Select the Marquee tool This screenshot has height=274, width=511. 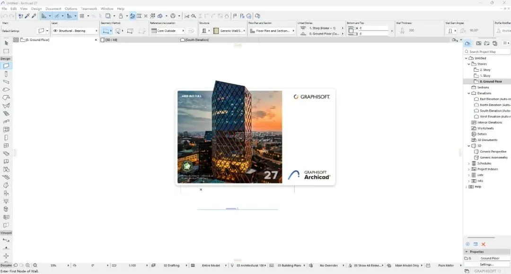point(6,51)
